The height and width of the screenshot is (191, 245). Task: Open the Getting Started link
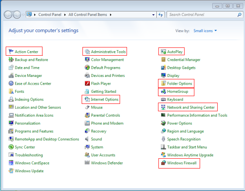(104, 92)
